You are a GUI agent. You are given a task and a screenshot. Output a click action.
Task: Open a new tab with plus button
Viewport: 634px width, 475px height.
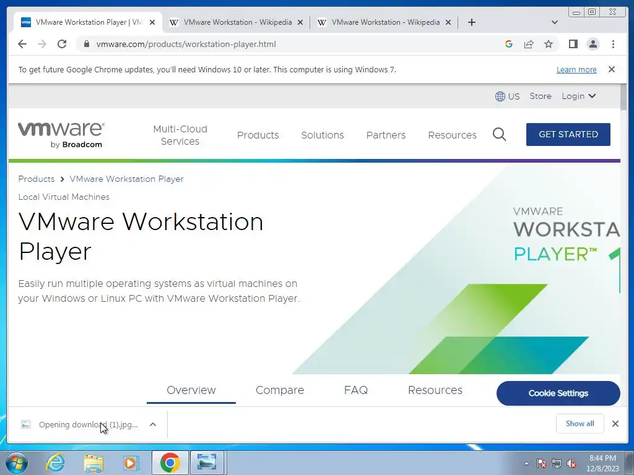coord(471,22)
